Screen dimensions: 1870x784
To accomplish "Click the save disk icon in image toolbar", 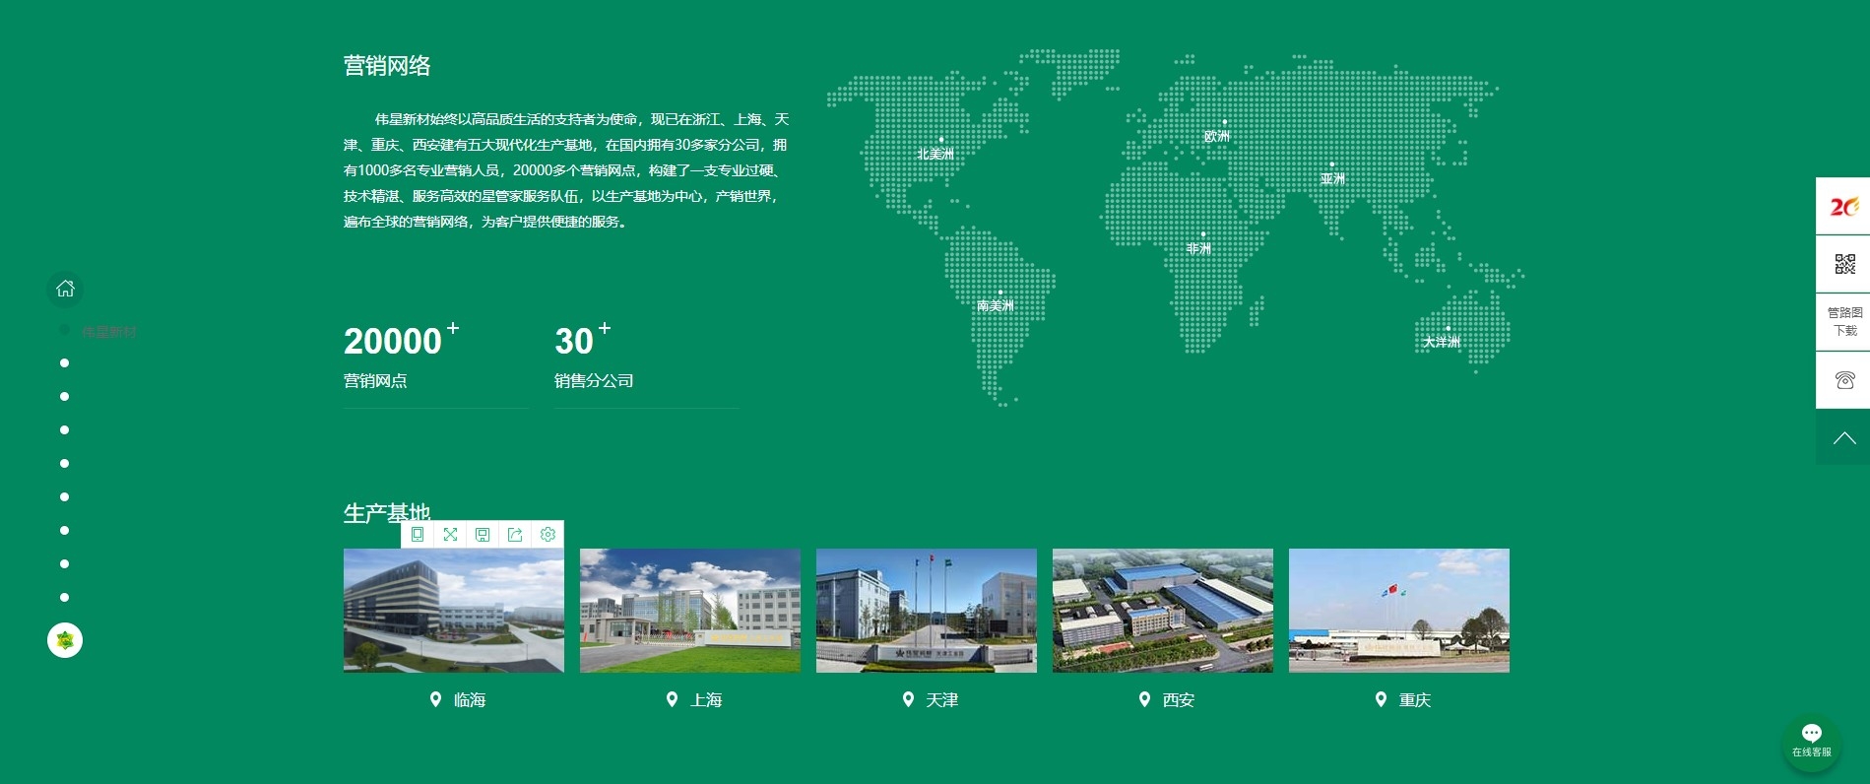I will pyautogui.click(x=483, y=534).
